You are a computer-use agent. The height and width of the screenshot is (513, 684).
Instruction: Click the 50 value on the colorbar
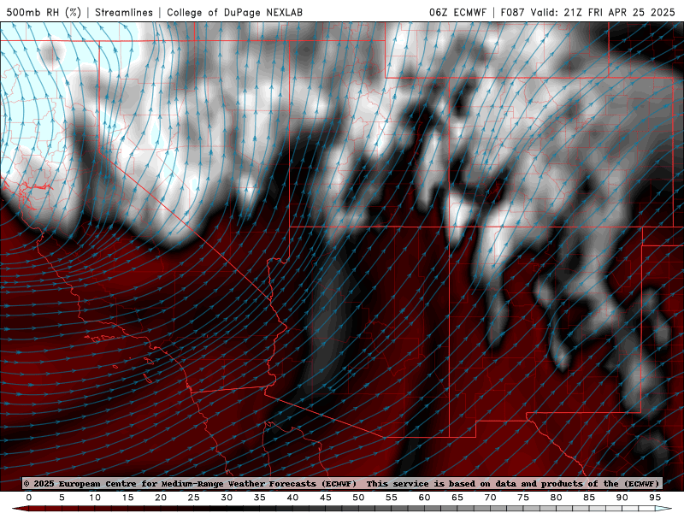[358, 498]
